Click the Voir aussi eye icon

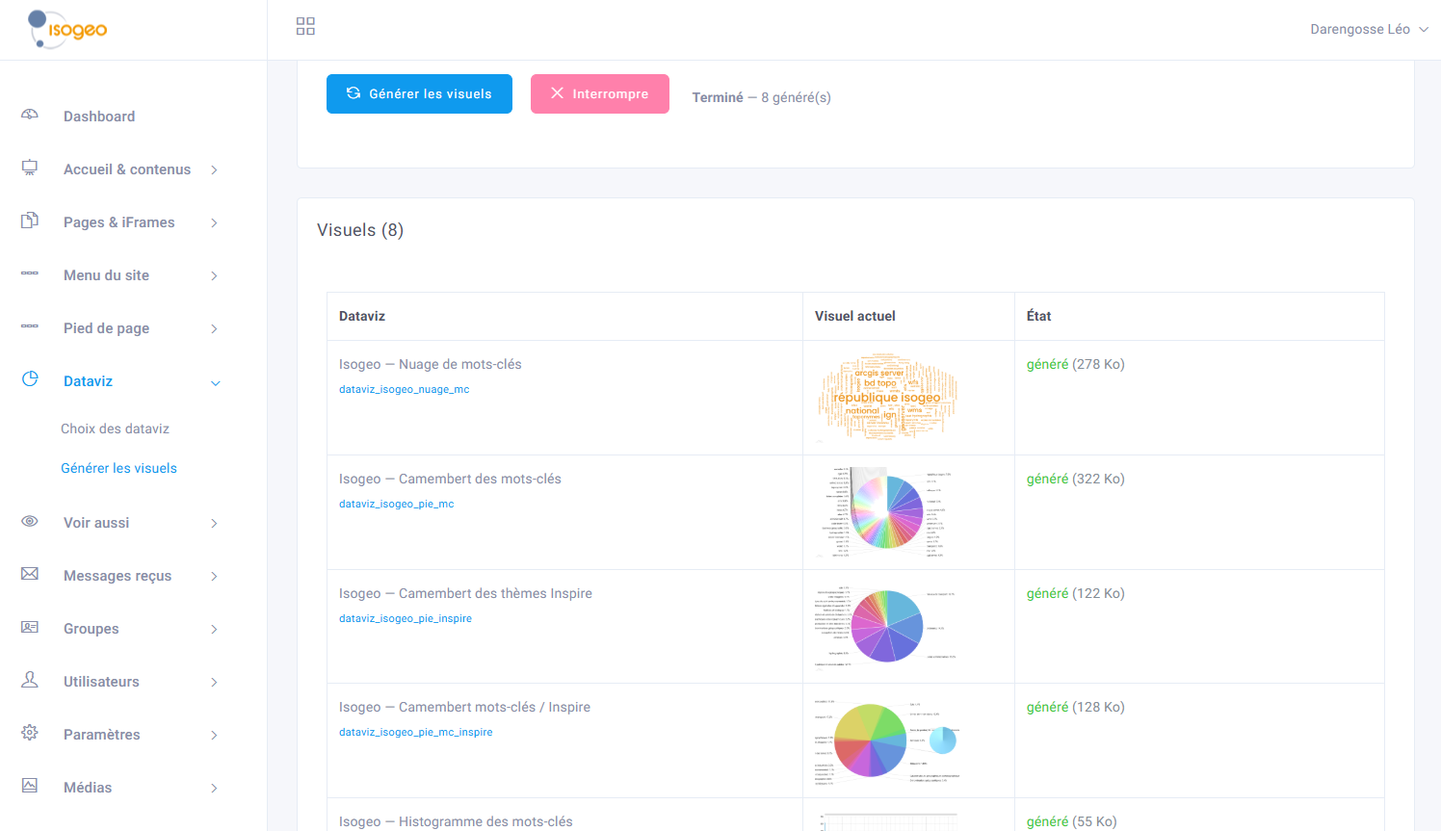(x=30, y=521)
